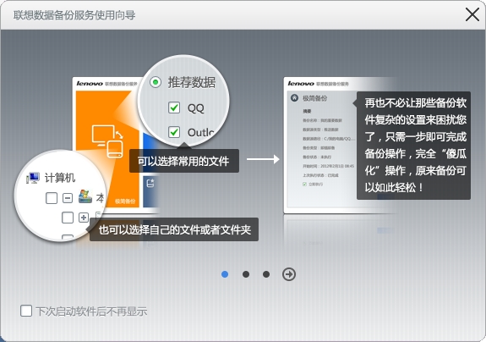Image resolution: width=486 pixels, height=342 pixels.
Task: Go to the first blue page dot
Action: point(225,274)
